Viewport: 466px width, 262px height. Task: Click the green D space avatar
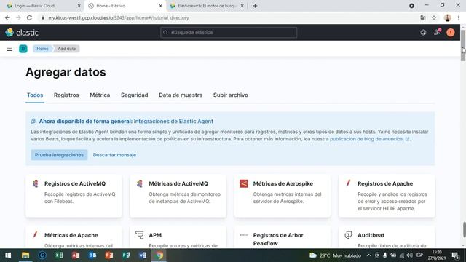click(x=23, y=49)
